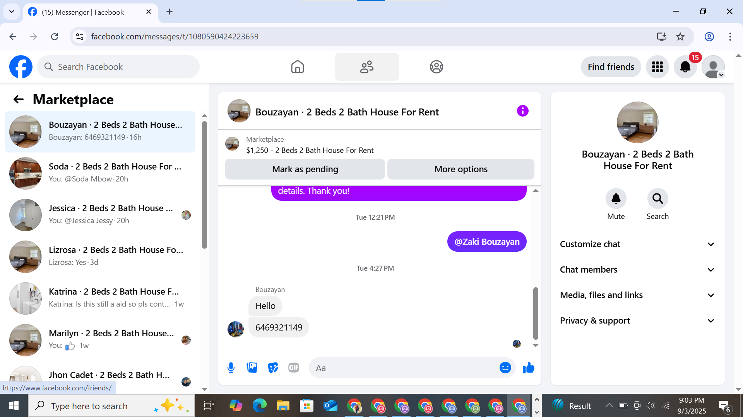Click the @Zaki Bouzayan mention bubble
743x417 pixels.
point(487,242)
